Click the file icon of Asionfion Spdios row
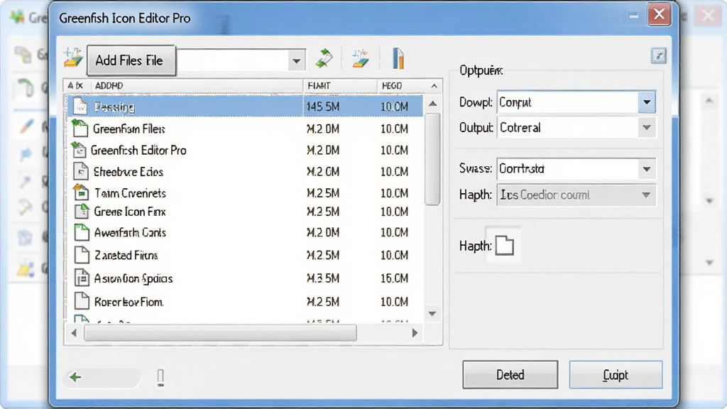The height and width of the screenshot is (409, 727). [82, 278]
